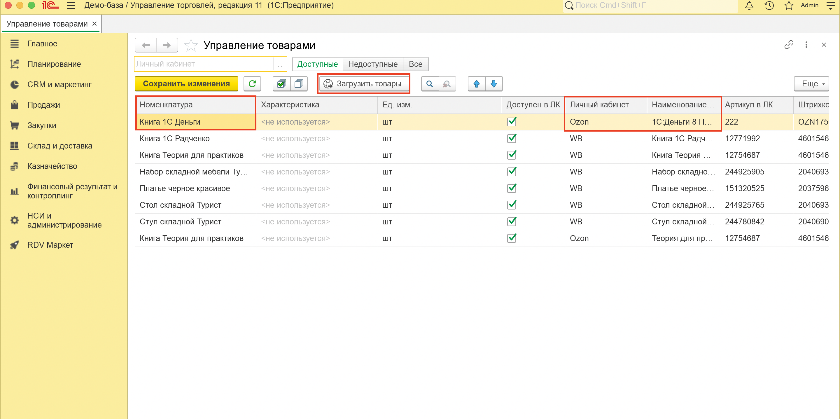Open Главное section
840x419 pixels.
(x=42, y=44)
